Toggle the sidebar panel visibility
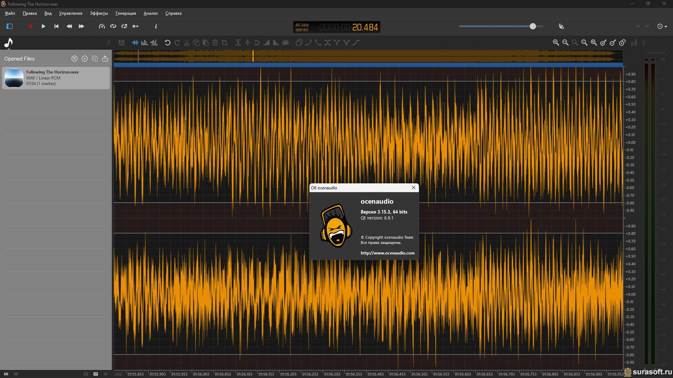This screenshot has width=673, height=378. pyautogui.click(x=10, y=26)
